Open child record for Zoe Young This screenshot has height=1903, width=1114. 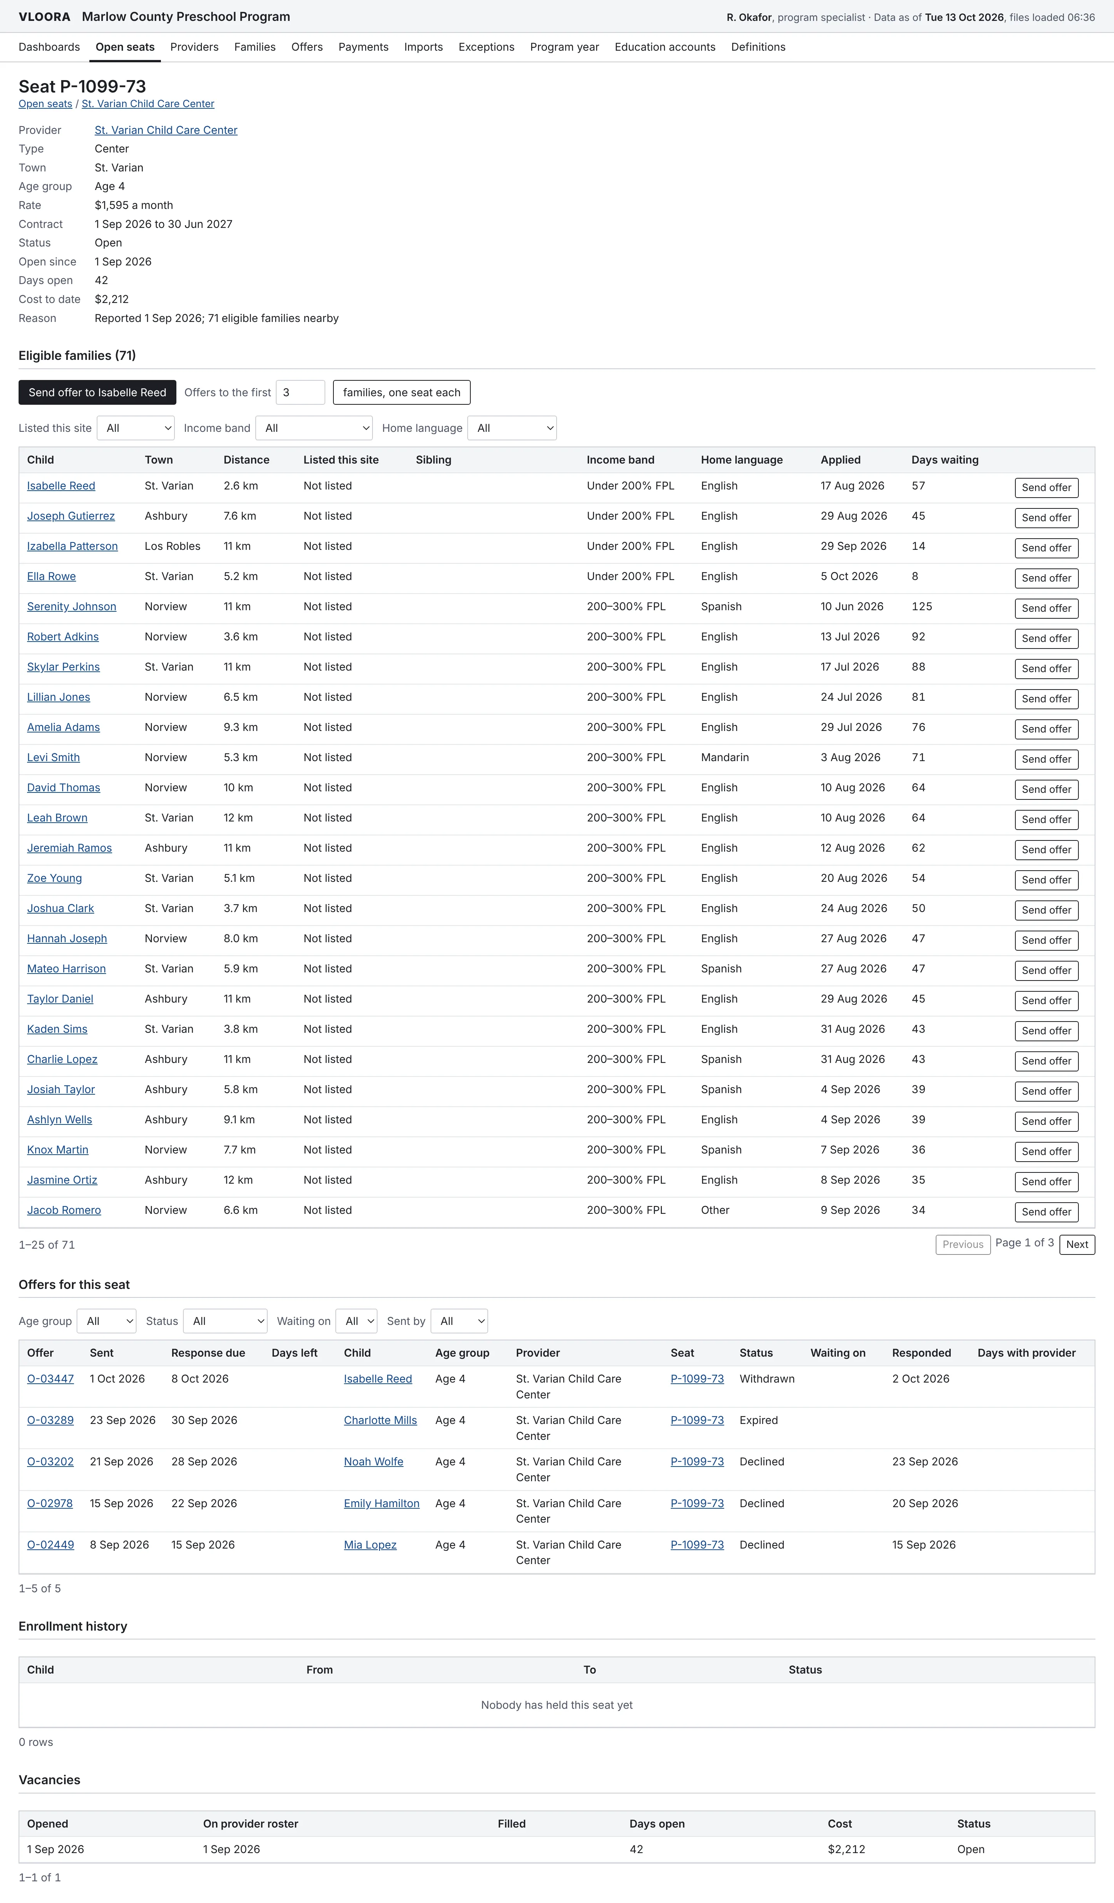tap(54, 878)
